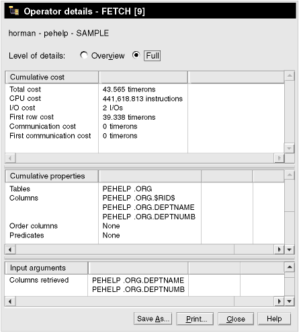Click scroll up arrow in Cumulative cost panel

click(290, 76)
